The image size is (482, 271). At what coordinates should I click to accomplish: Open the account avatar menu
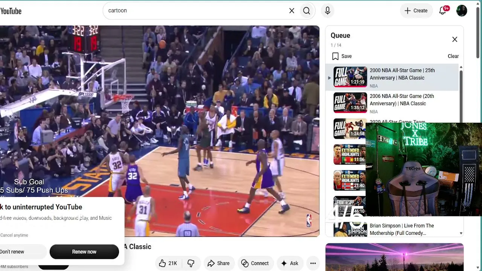coord(462,11)
